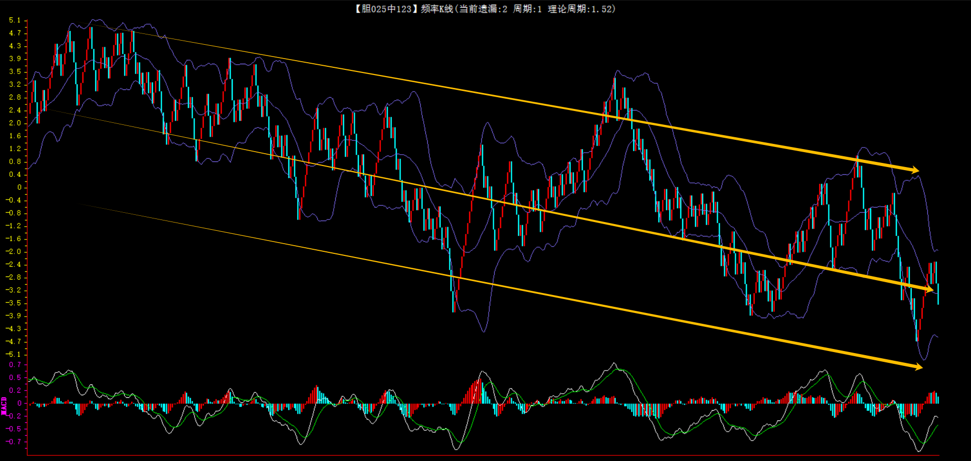Click the arrowhead of the upper channel line

(914, 170)
